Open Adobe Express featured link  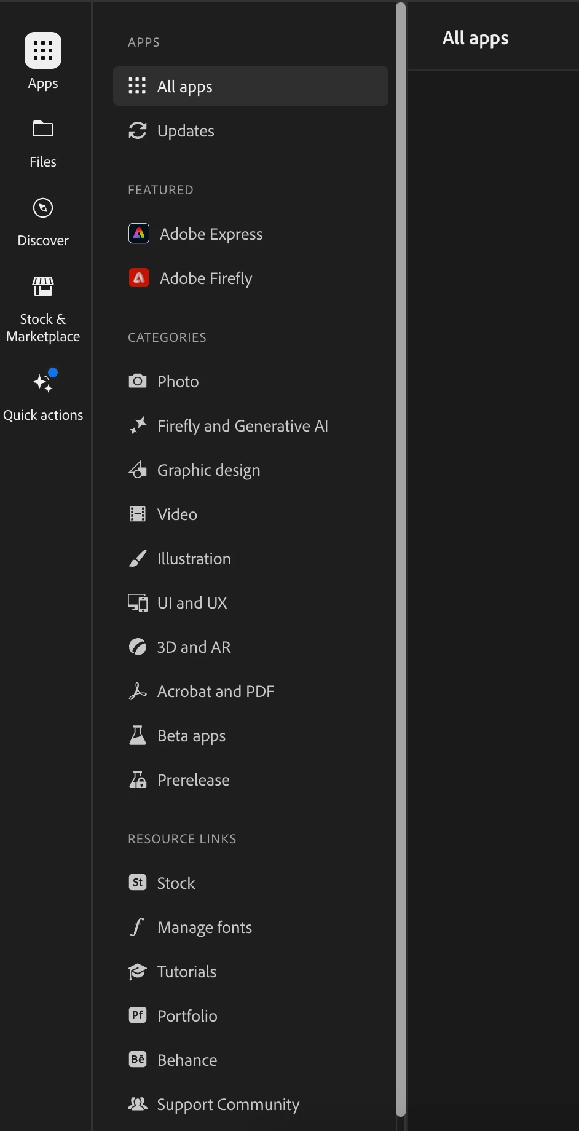pyautogui.click(x=251, y=234)
